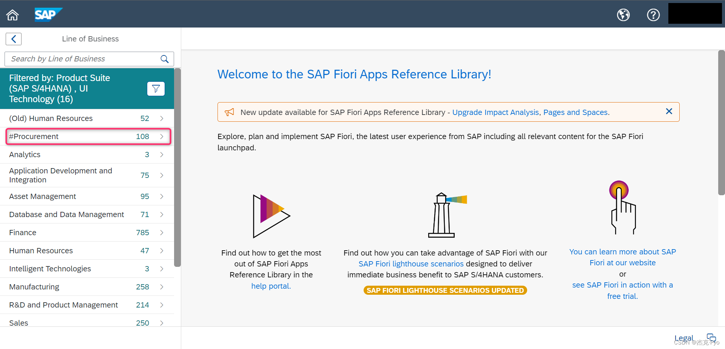The image size is (725, 349).
Task: Click the back arrow above Line of Business
Action: (x=14, y=39)
